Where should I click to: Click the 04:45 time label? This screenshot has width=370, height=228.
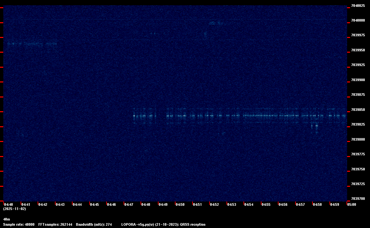coord(94,204)
